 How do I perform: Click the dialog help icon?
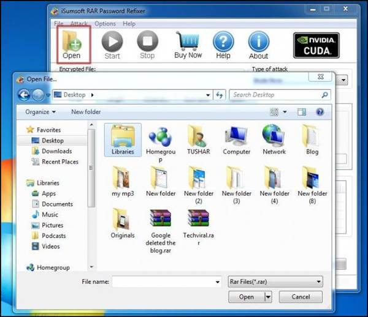(320, 112)
